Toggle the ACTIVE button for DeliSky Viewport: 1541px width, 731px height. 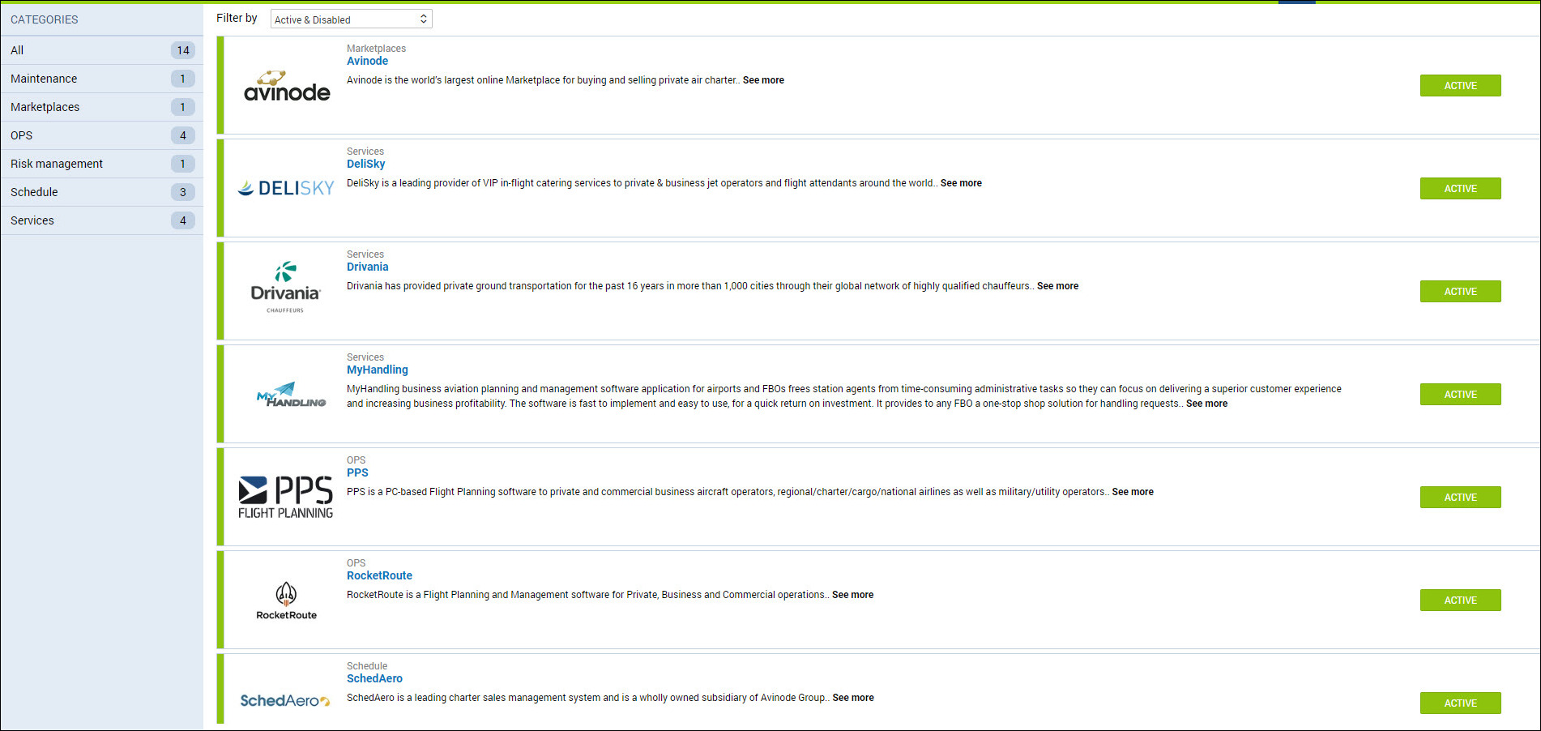[x=1460, y=189]
